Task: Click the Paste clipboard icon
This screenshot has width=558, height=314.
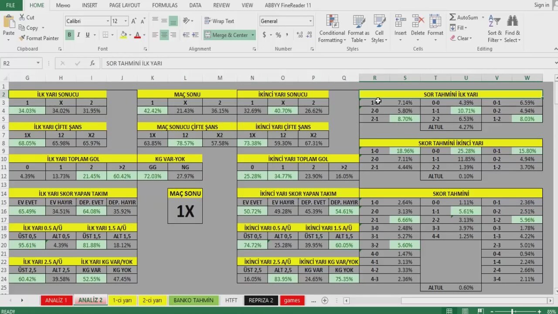Action: point(8,22)
